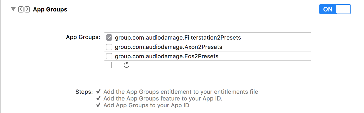Uncheck the Filterstation2Presets group checkbox
The image size is (364, 113).
109,37
